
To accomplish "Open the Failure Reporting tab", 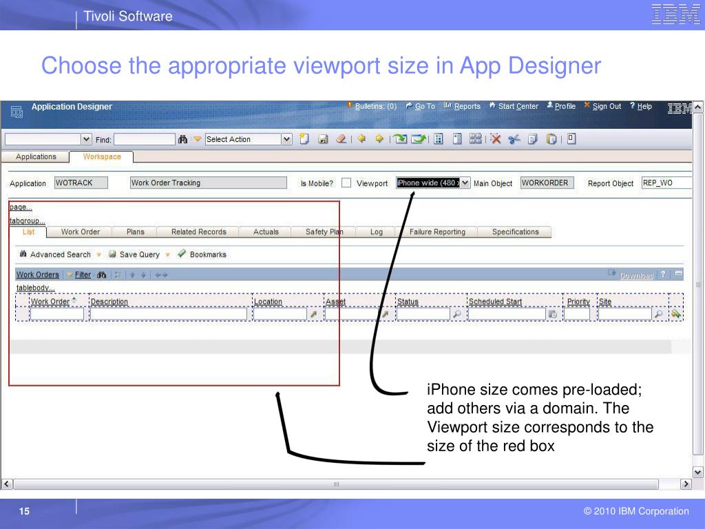I will click(437, 231).
